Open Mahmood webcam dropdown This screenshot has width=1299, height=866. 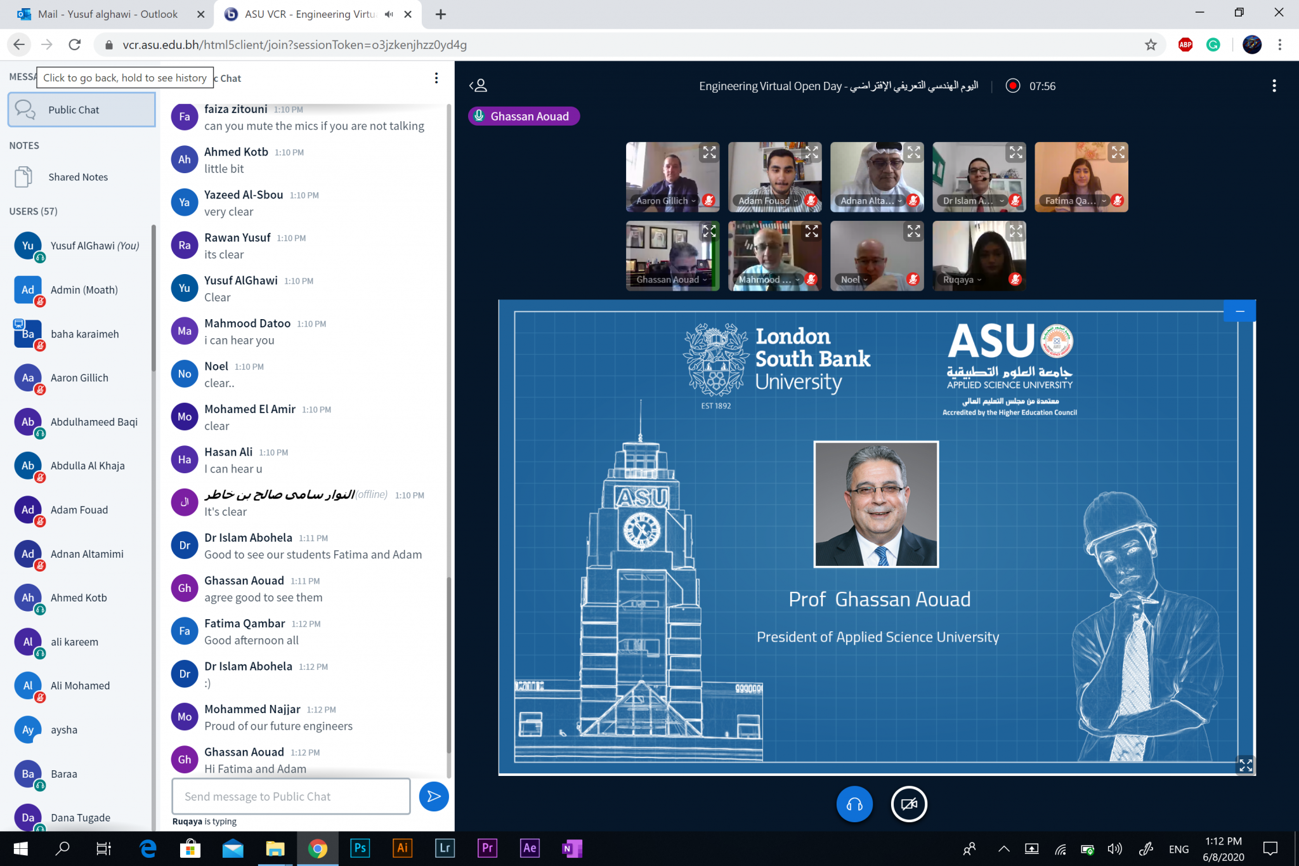(x=769, y=280)
